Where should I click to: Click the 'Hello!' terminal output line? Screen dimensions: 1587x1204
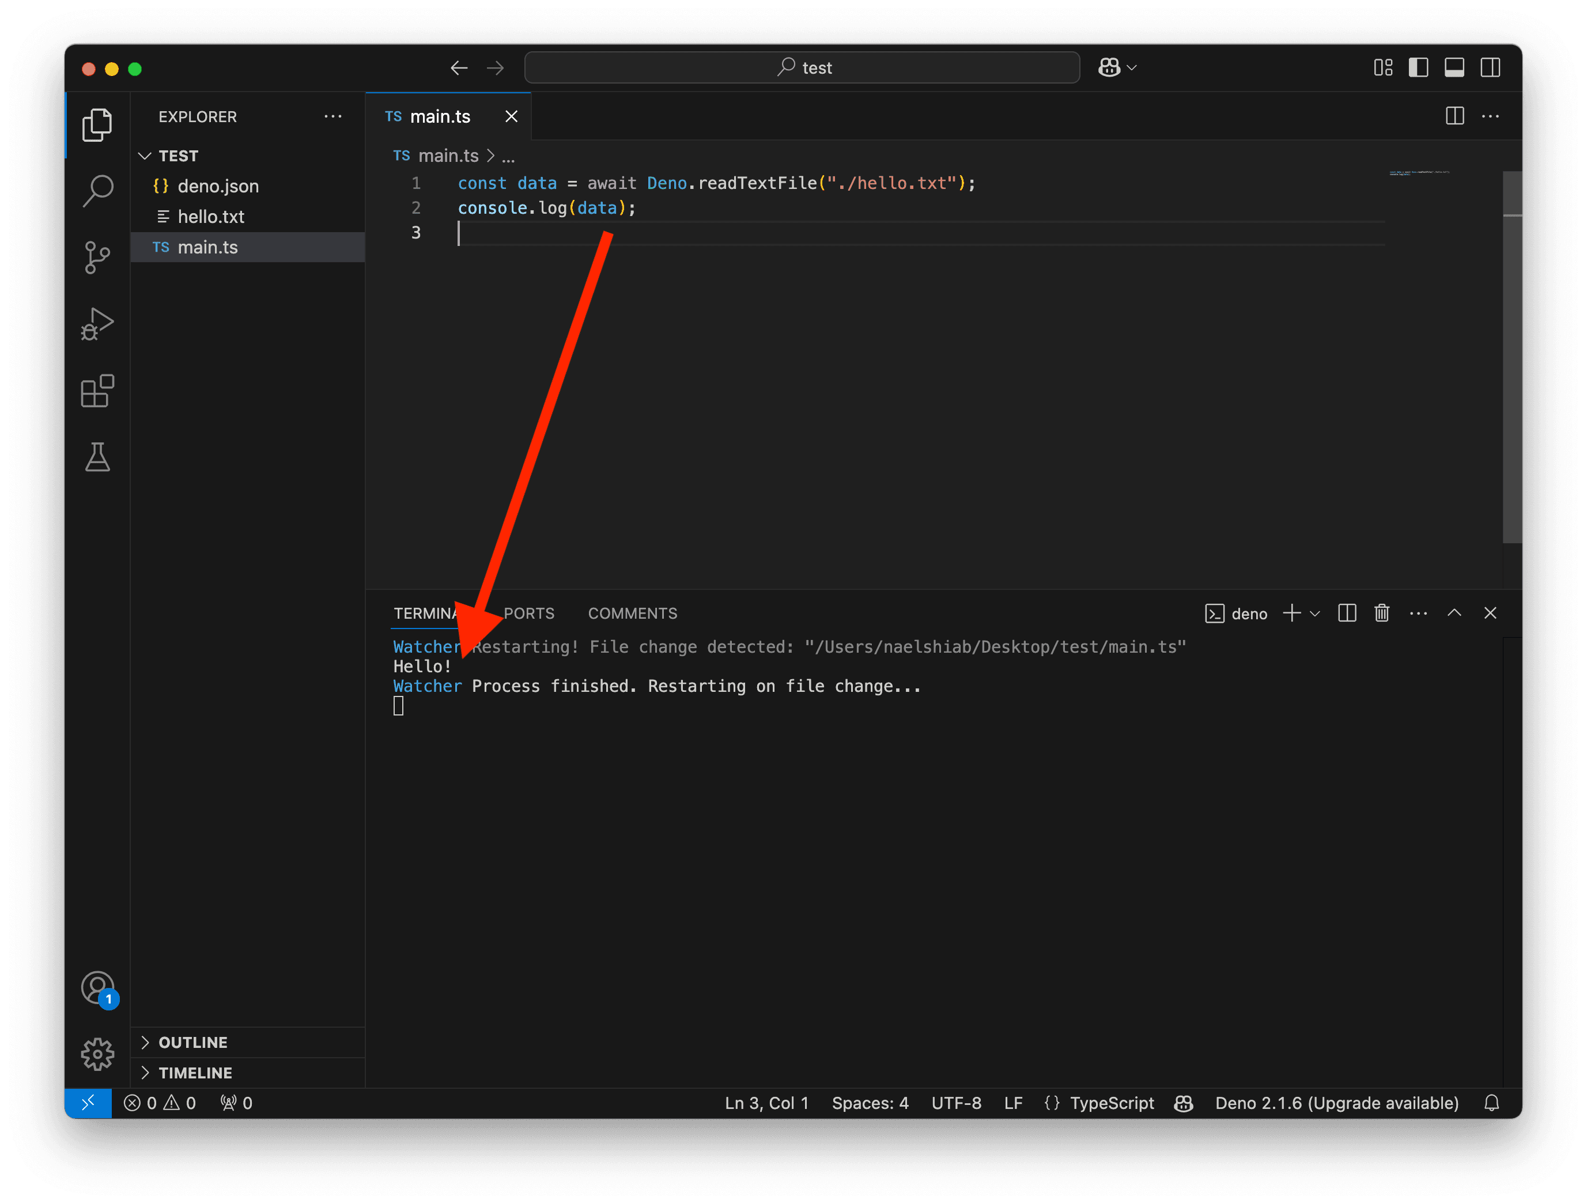point(422,666)
